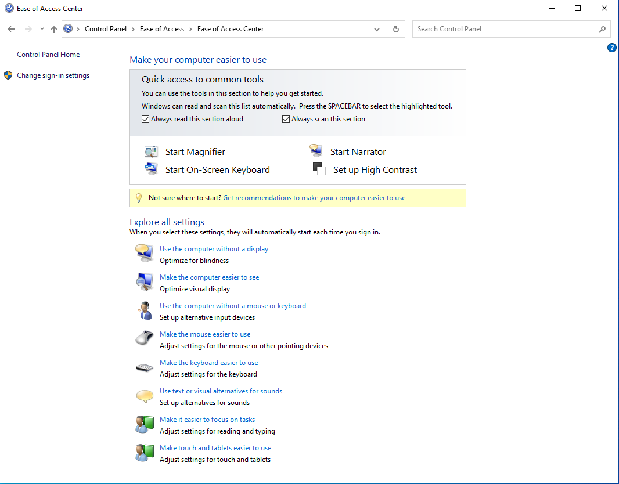The image size is (619, 484).
Task: Select Ease of Access in the breadcrumb
Action: pos(162,29)
